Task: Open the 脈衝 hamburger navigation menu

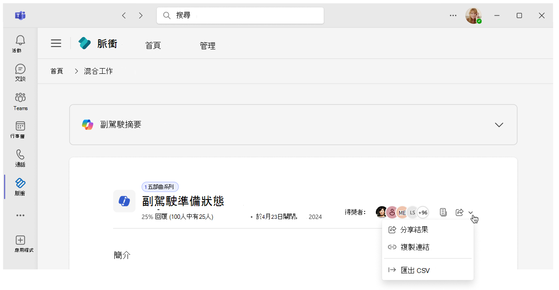Action: [x=56, y=43]
